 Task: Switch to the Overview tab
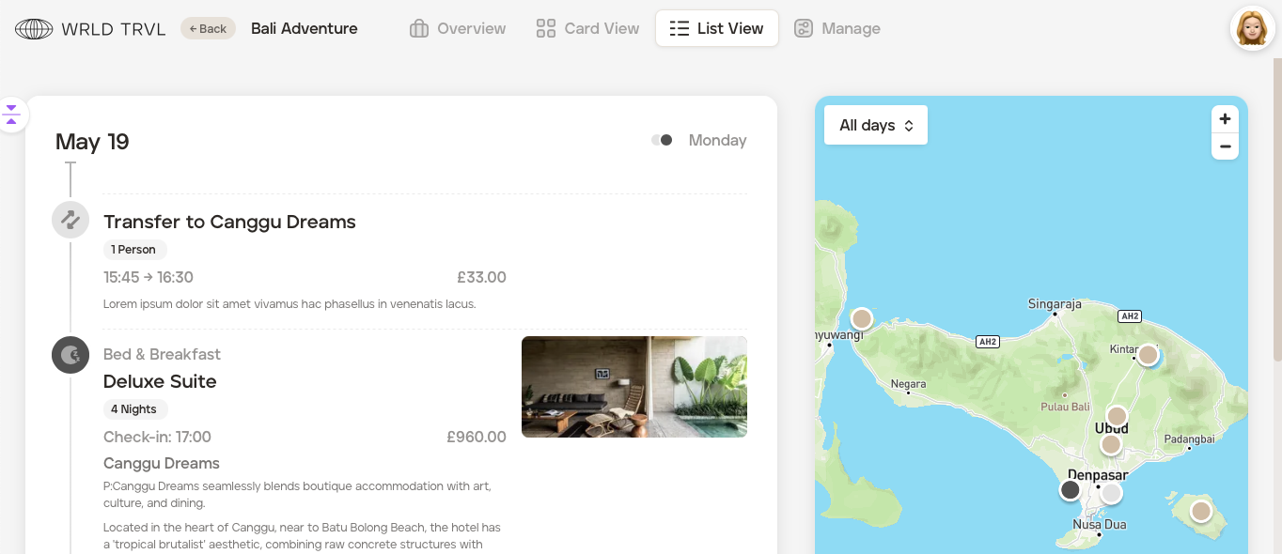pos(458,28)
